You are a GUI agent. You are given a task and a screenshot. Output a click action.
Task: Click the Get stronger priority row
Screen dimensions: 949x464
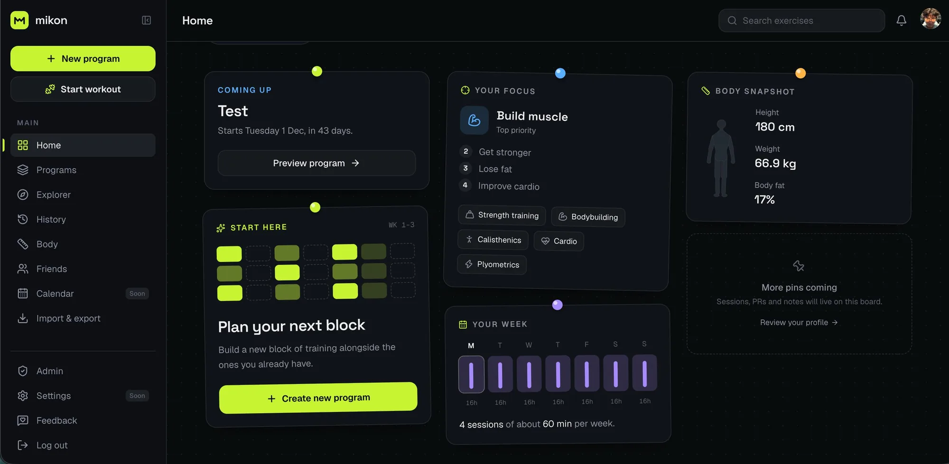(495, 152)
